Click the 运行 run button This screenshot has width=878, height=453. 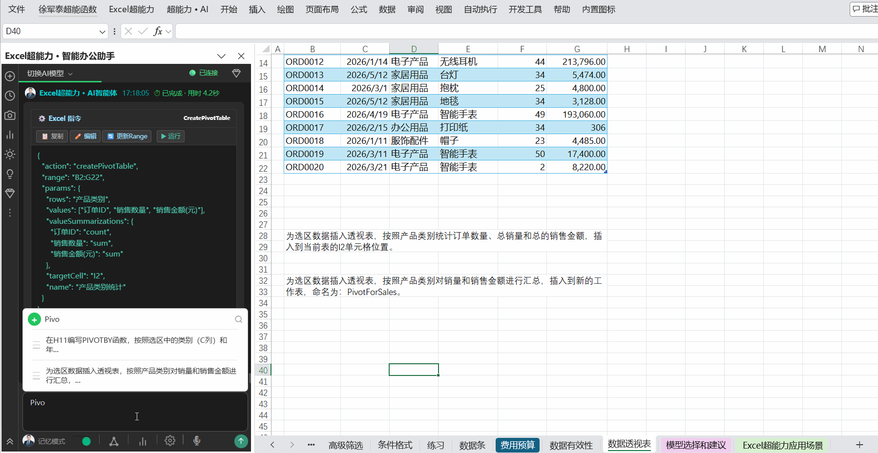[x=170, y=136]
